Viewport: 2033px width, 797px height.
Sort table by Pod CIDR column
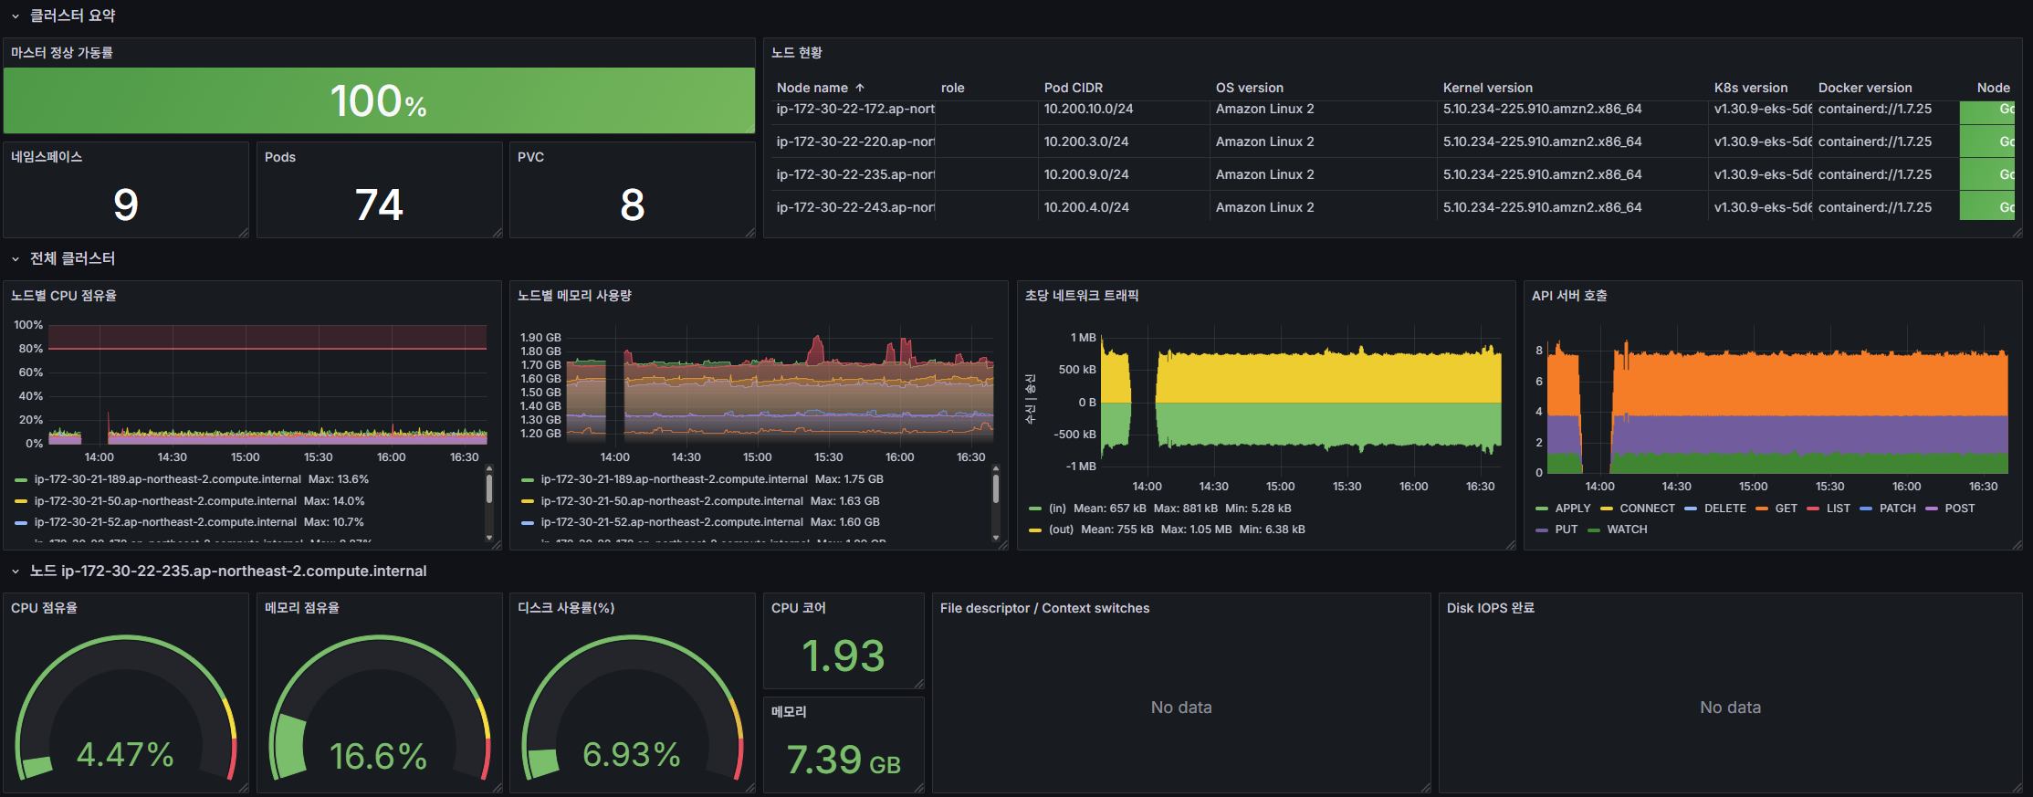pyautogui.click(x=1074, y=88)
